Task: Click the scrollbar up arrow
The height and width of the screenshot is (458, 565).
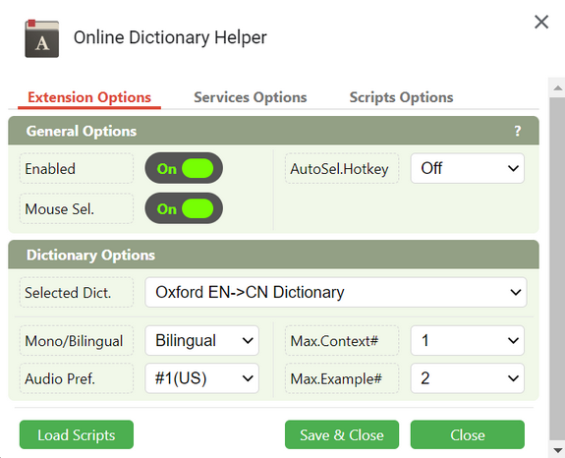Action: click(557, 87)
